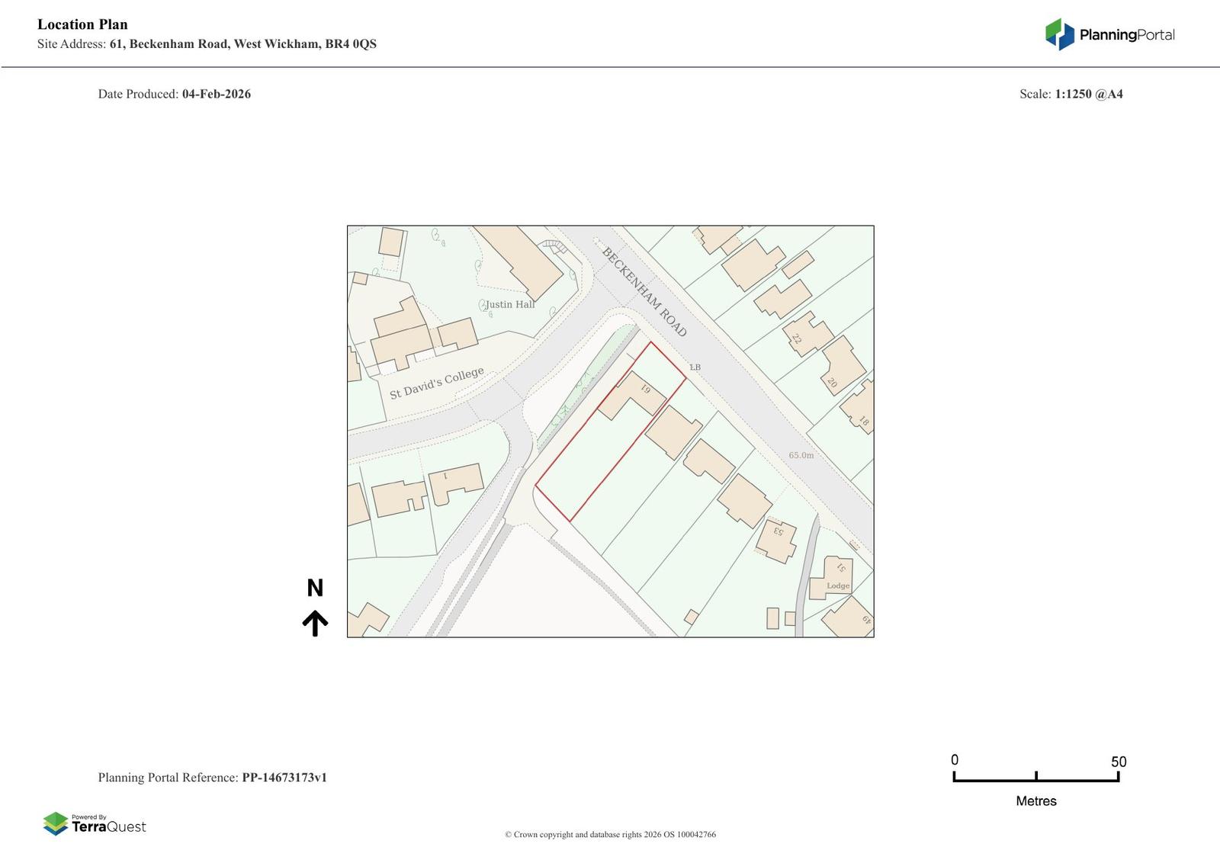Click the Crown copyright notice

610,834
